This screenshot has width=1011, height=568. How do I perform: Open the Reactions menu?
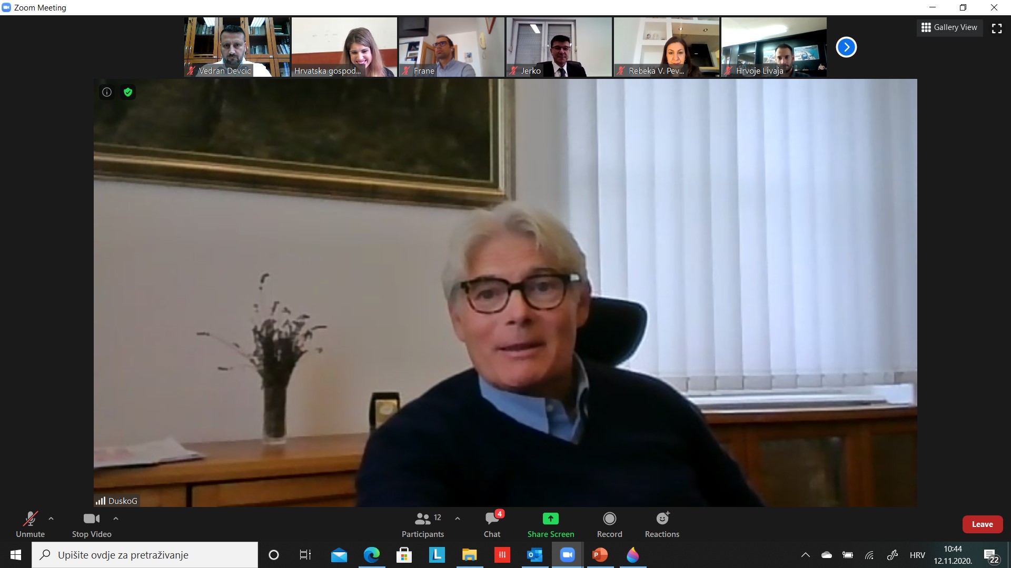[662, 524]
